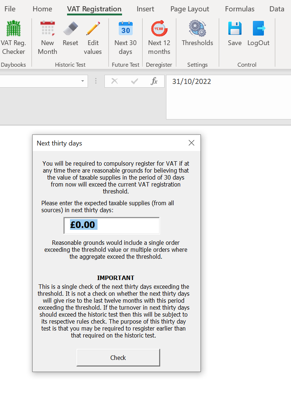Click the formula bar showing 31/10/2022

point(229,97)
